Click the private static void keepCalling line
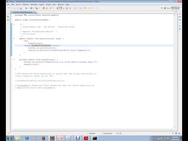 click(38, 60)
